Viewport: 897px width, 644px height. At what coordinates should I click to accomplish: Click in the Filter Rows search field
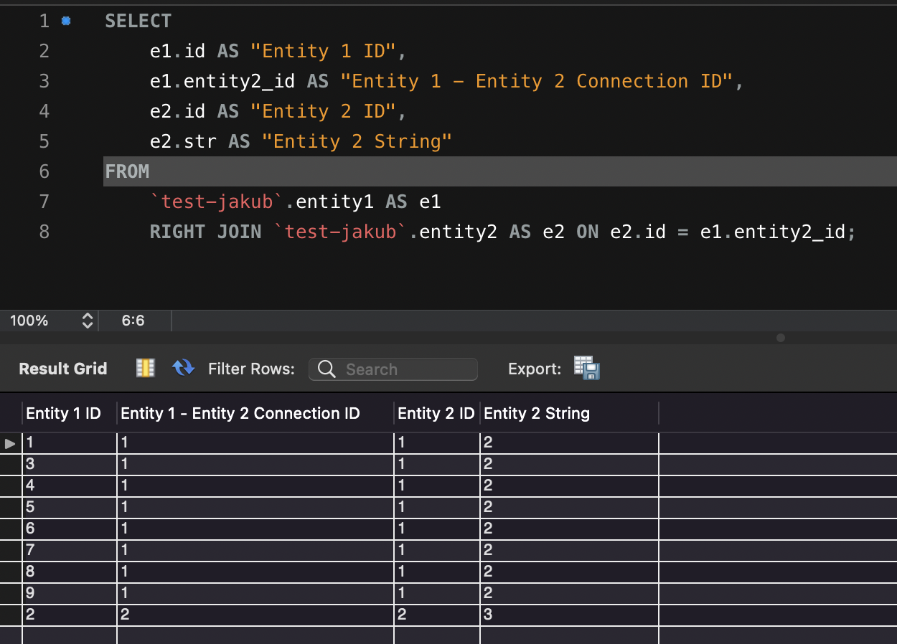pos(393,369)
